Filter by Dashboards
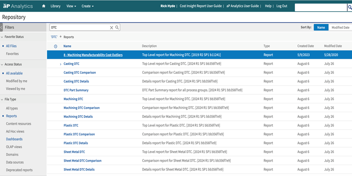 tap(14, 139)
